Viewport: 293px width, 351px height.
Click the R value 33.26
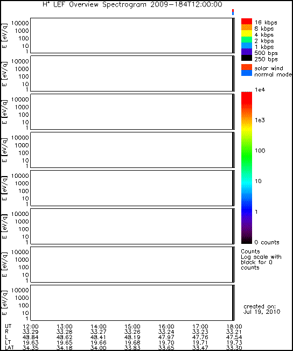132,332
